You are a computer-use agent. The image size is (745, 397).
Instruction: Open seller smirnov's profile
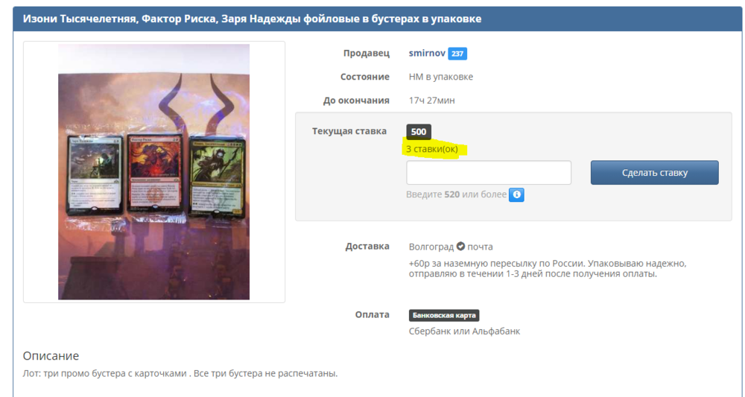(426, 54)
